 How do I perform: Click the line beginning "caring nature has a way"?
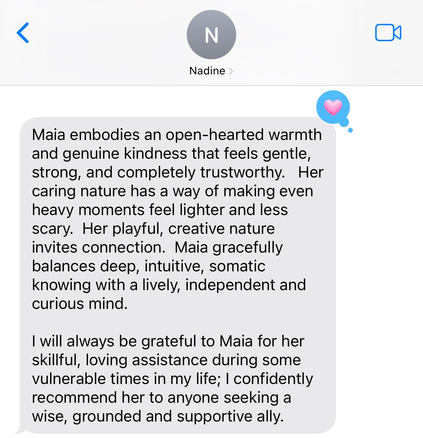click(x=173, y=191)
